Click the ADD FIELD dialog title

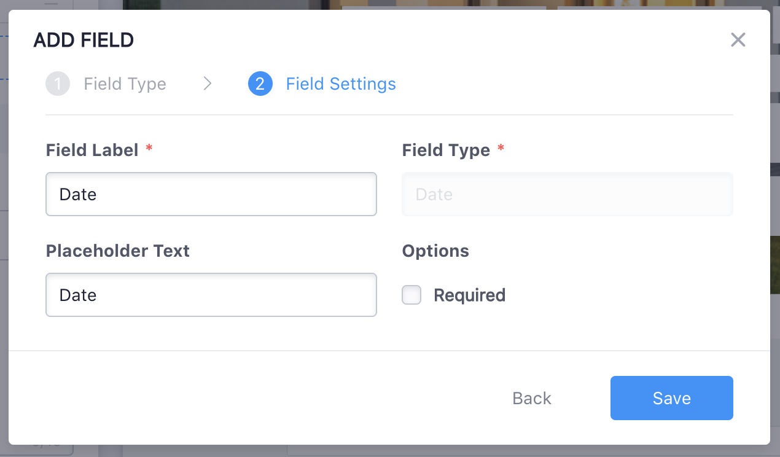pyautogui.click(x=84, y=39)
